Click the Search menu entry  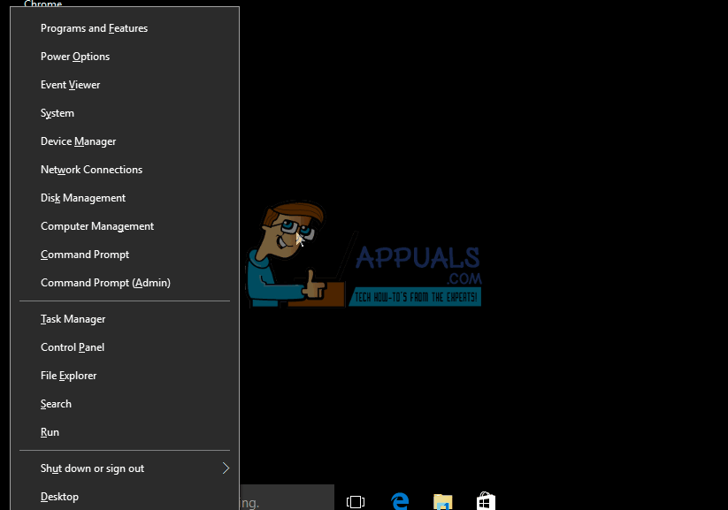[56, 404]
